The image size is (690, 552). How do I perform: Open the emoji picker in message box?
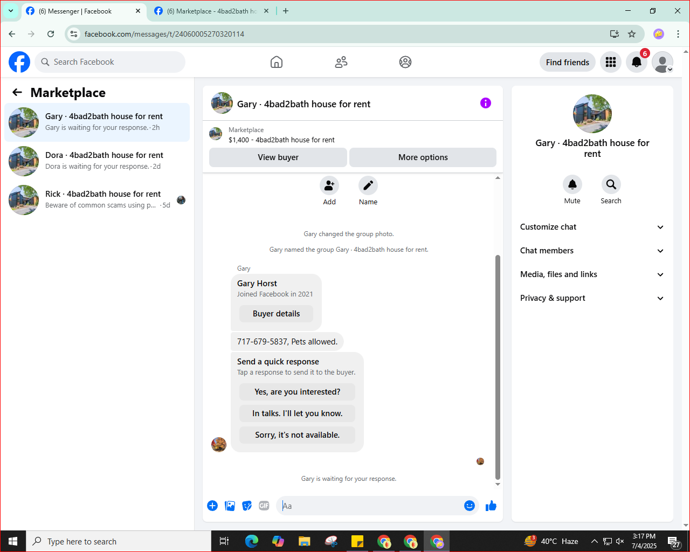(470, 506)
